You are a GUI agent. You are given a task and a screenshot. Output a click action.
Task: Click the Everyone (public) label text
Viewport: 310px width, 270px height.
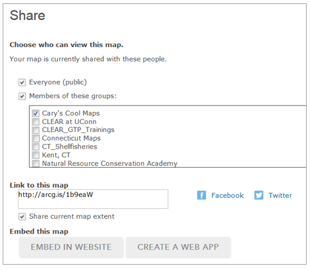58,82
